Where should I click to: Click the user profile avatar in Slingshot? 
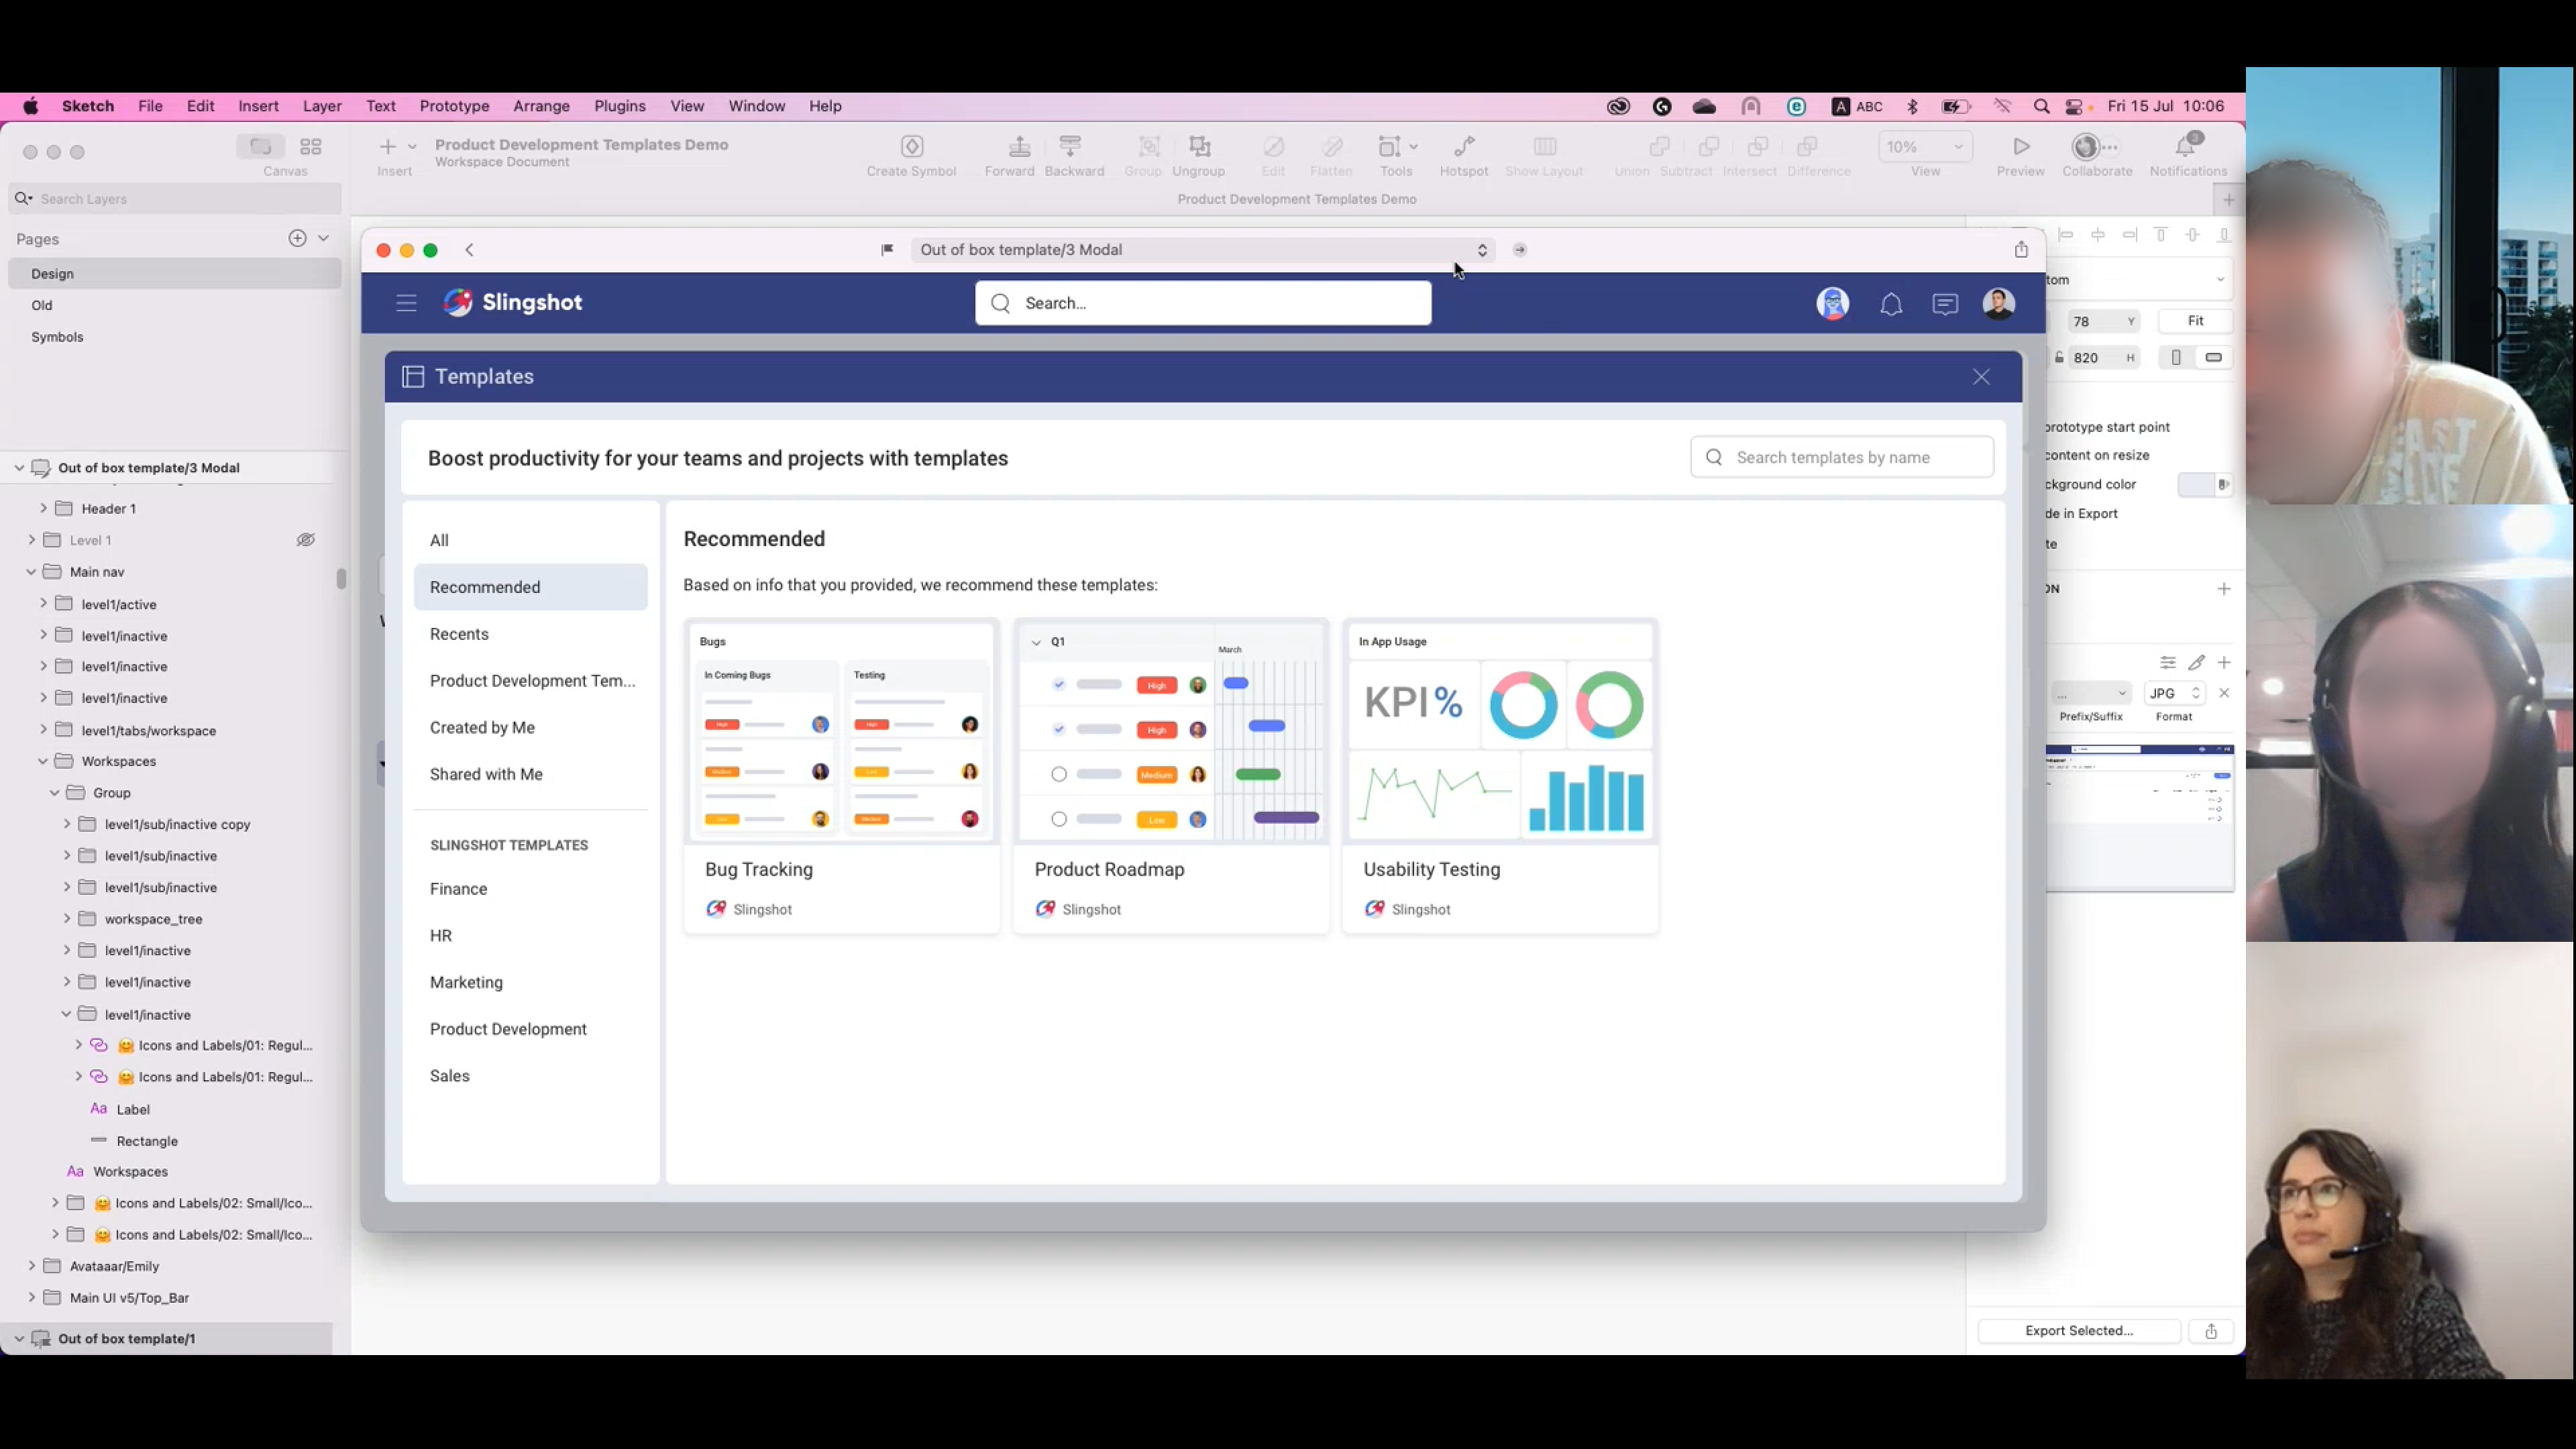pos(1998,304)
